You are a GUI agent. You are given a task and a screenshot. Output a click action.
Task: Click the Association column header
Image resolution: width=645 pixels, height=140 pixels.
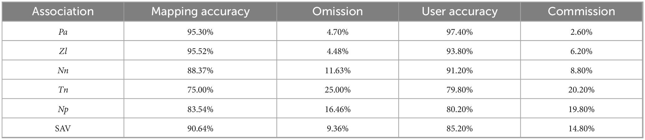63,11
